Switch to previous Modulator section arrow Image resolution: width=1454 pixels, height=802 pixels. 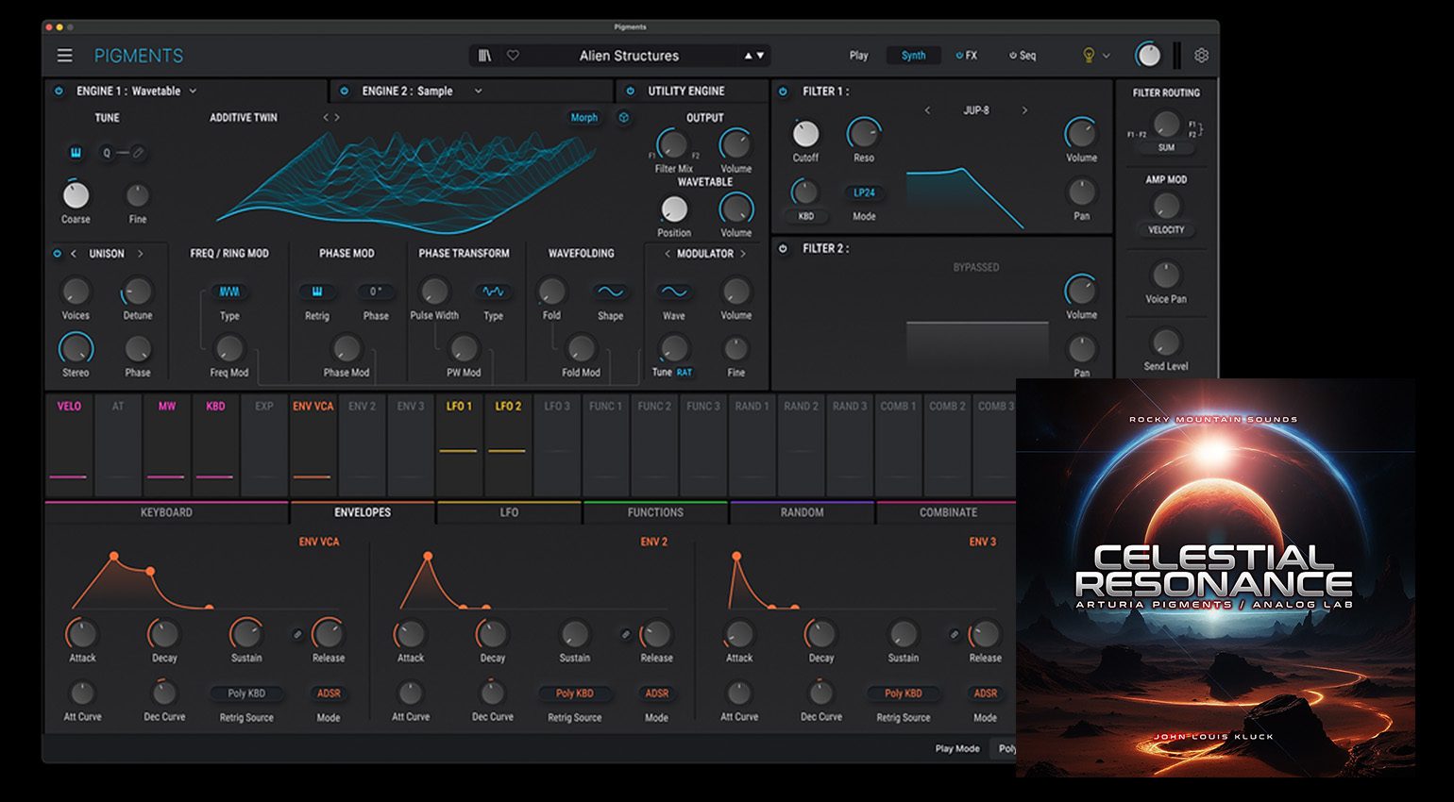click(x=668, y=254)
